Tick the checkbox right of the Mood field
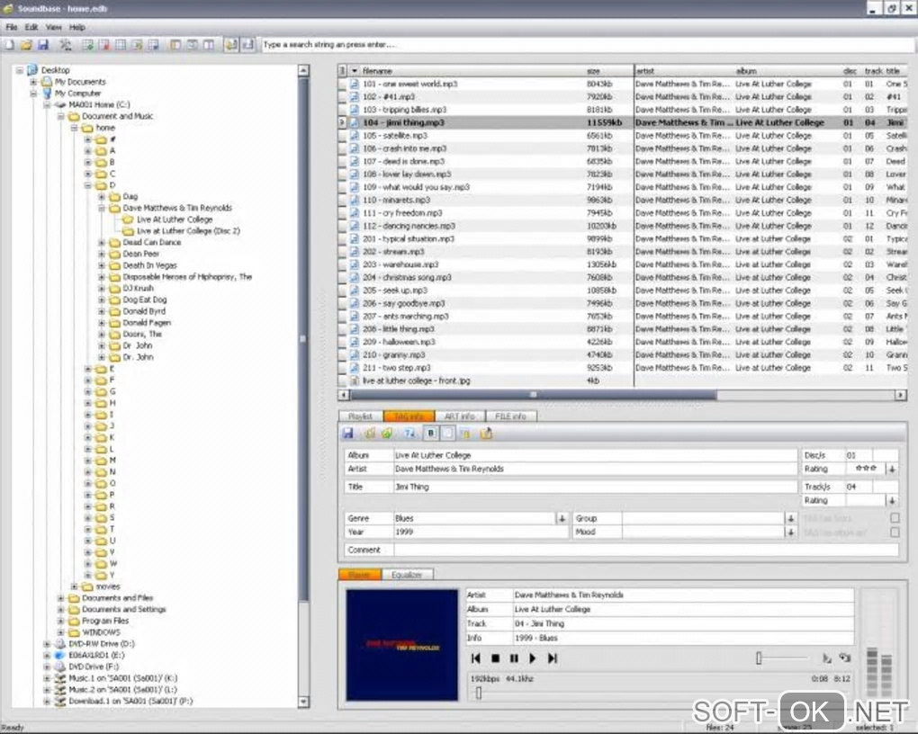Image resolution: width=918 pixels, height=734 pixels. [x=894, y=532]
